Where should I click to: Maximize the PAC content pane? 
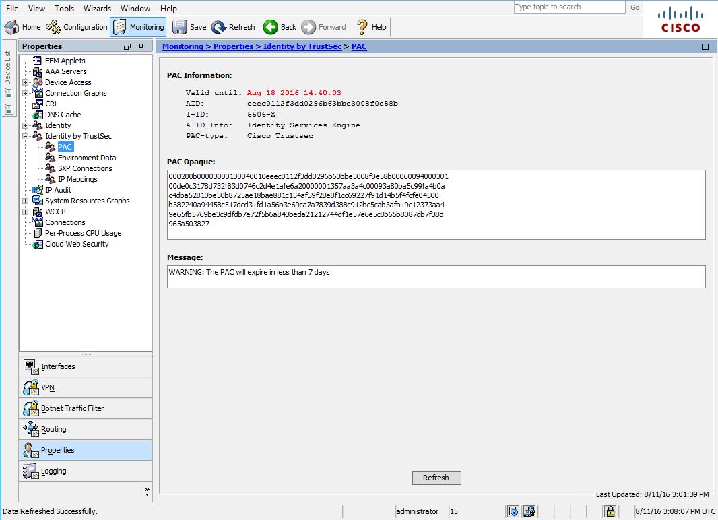tap(705, 46)
